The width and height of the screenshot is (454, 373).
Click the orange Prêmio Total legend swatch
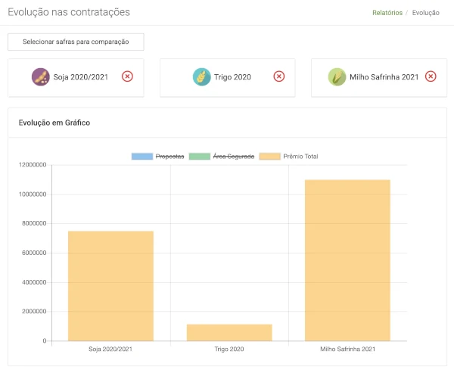(270, 157)
